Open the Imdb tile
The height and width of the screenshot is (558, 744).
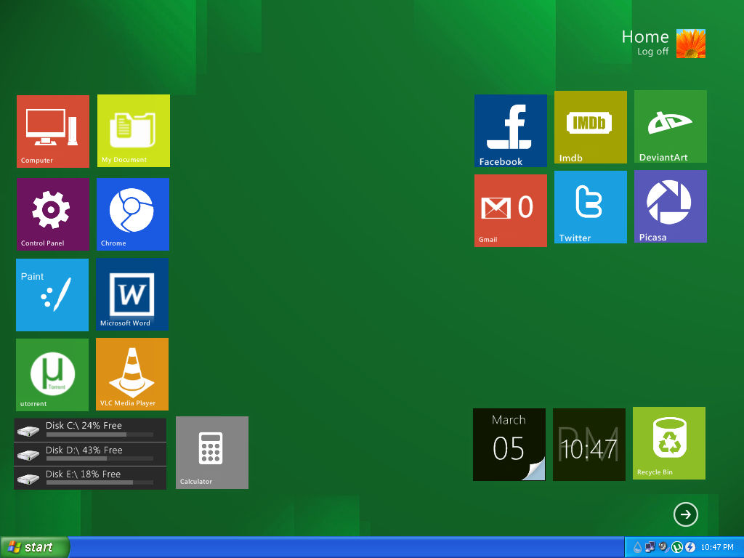coord(591,127)
